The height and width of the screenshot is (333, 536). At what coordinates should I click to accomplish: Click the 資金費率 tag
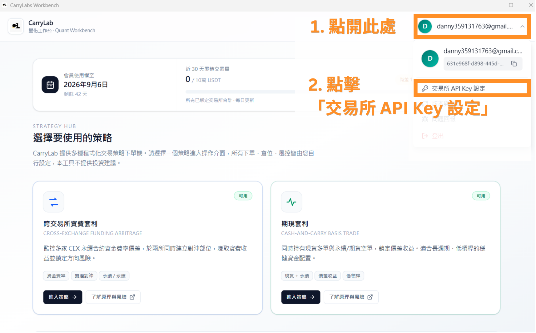tap(56, 276)
